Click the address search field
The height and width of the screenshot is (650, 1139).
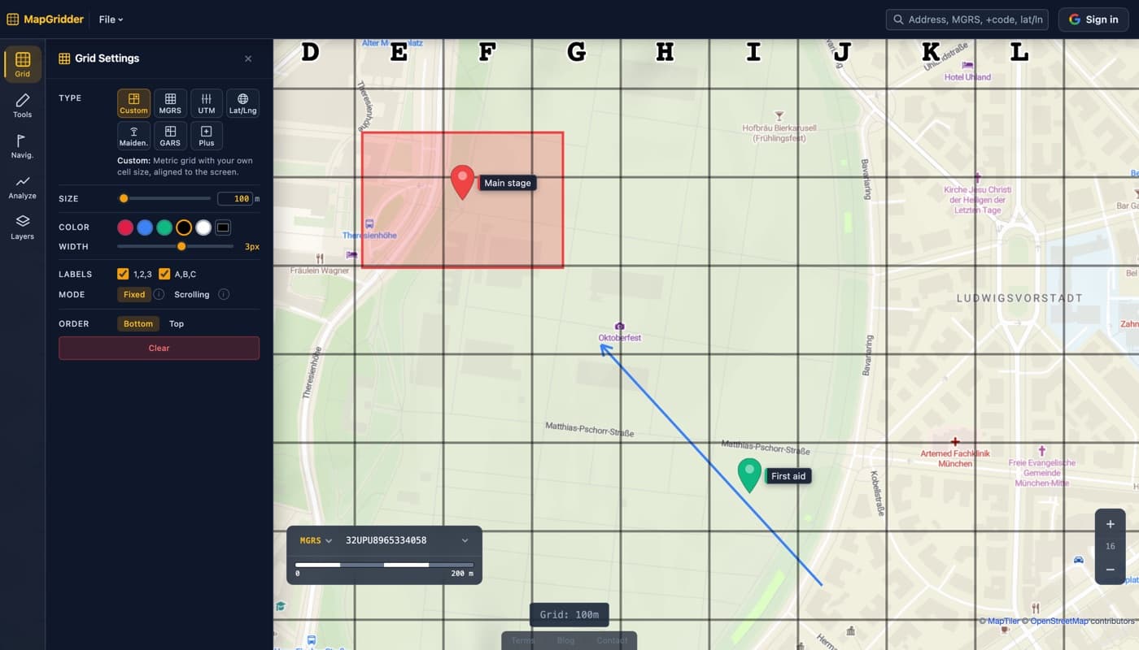[967, 19]
